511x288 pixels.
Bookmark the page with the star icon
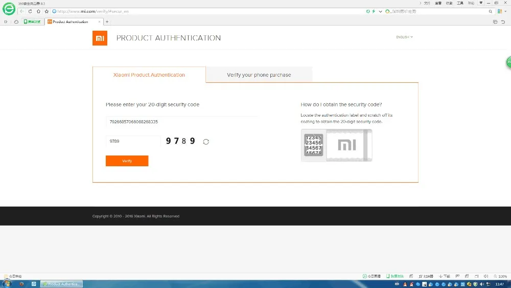[47, 11]
